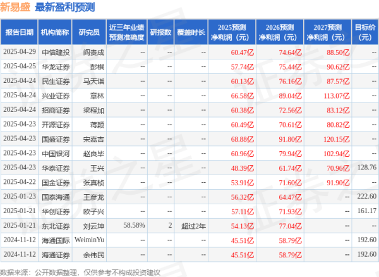Click researcher name 梁程加

click(93, 110)
